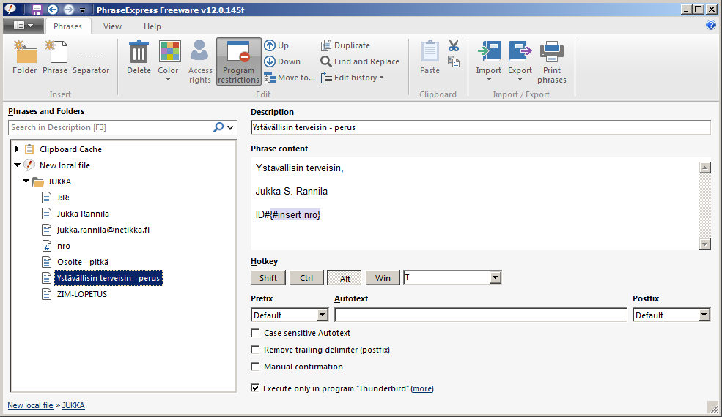Click Print phrases
Image resolution: width=722 pixels, height=417 pixels.
[x=552, y=62]
